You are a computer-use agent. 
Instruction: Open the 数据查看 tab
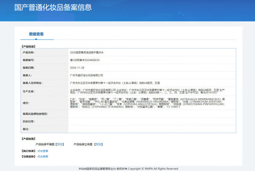pyautogui.click(x=36, y=34)
